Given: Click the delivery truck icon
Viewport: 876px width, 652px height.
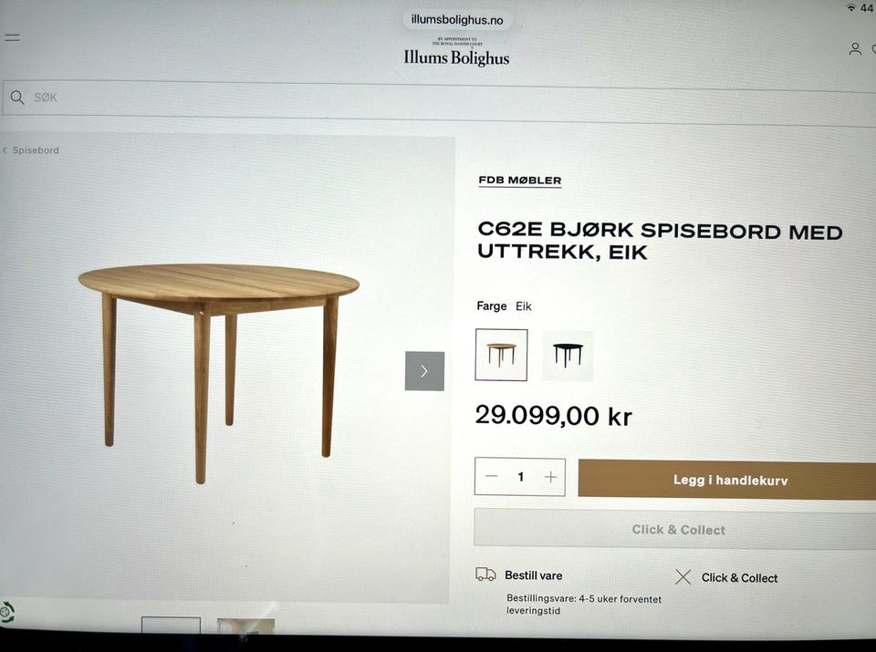Looking at the screenshot, I should click(485, 574).
